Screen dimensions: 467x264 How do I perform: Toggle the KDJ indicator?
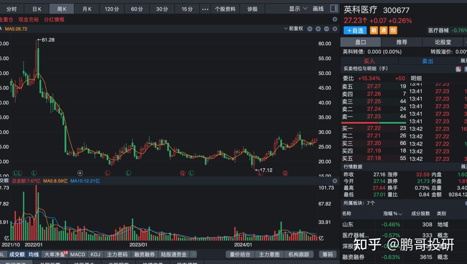coord(95,254)
